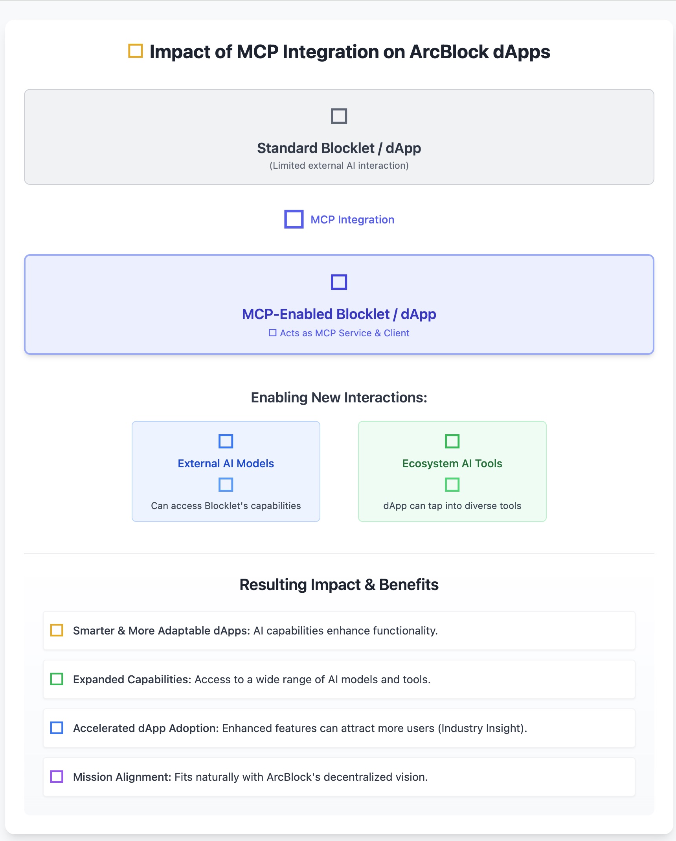
Task: Select the Ecosystem AI Tools heading
Action: [x=452, y=463]
